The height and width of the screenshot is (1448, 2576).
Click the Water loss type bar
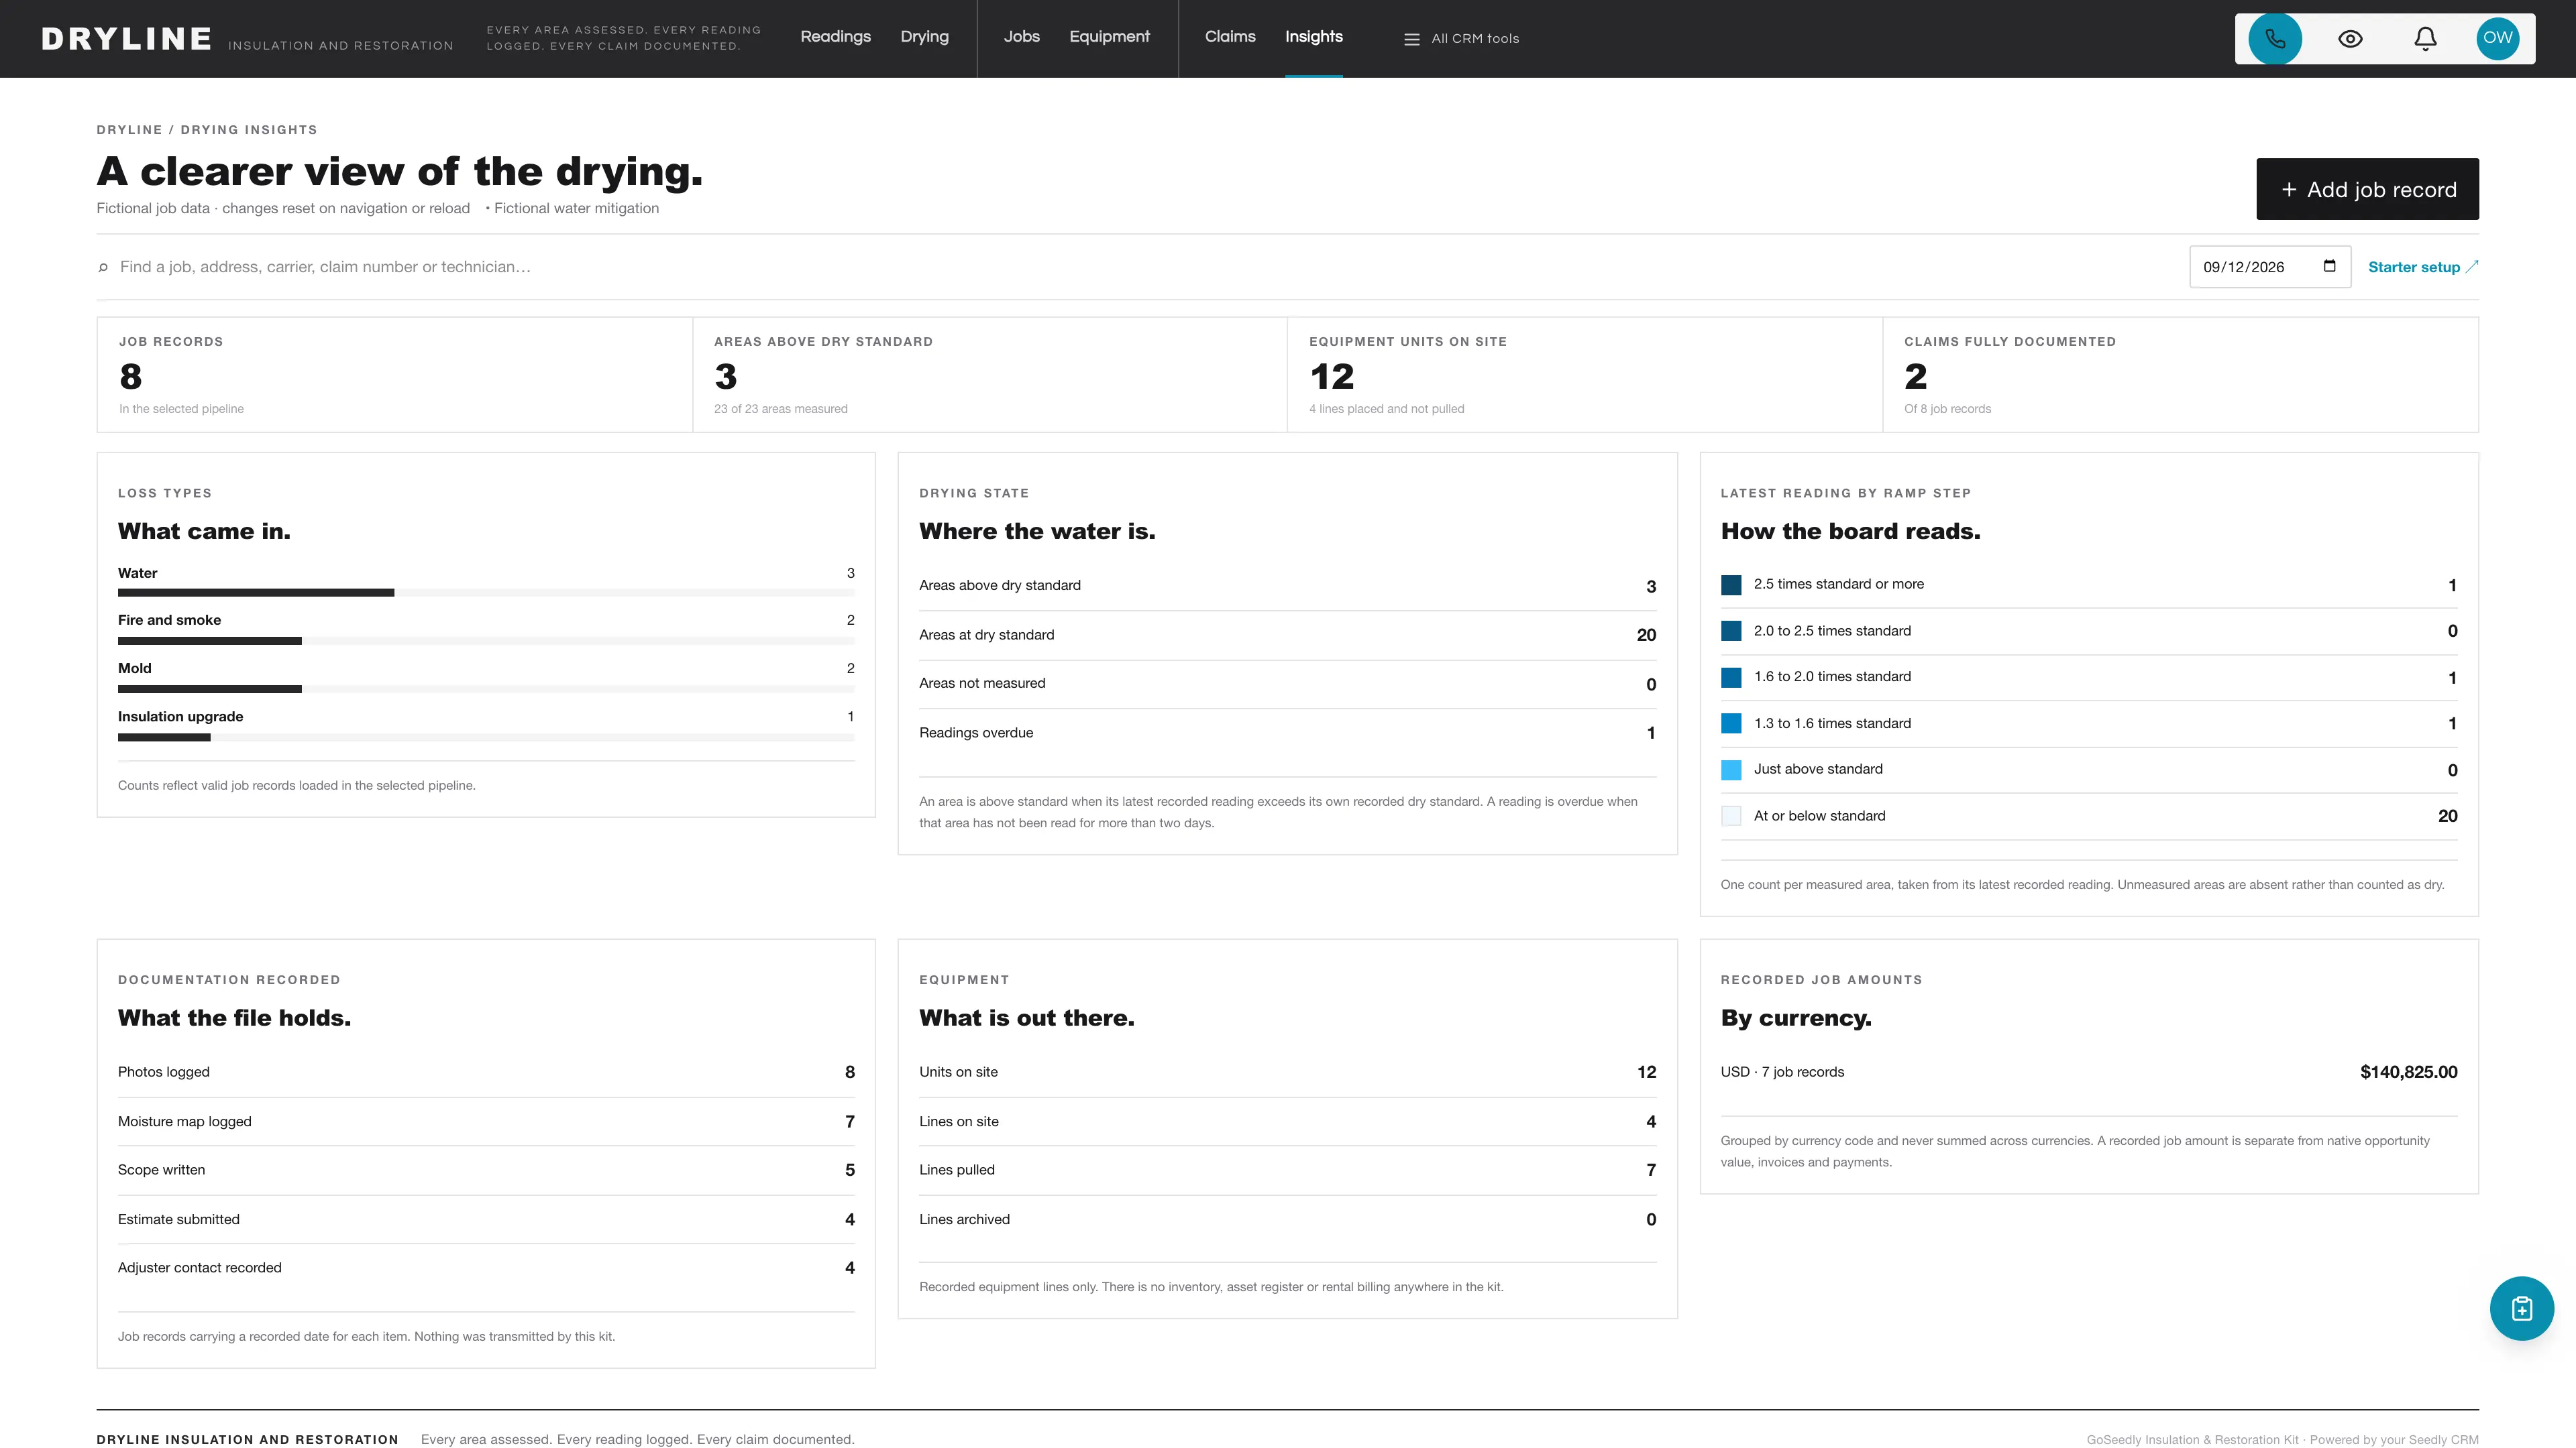point(486,593)
